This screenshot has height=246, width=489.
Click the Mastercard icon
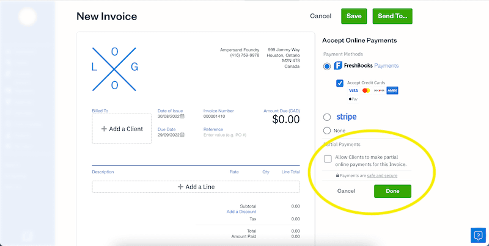point(366,90)
